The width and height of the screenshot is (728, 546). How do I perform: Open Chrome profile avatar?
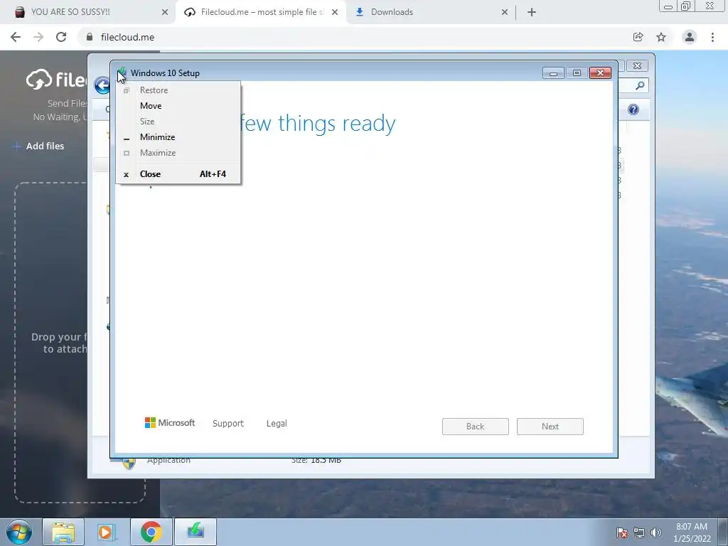pos(690,37)
